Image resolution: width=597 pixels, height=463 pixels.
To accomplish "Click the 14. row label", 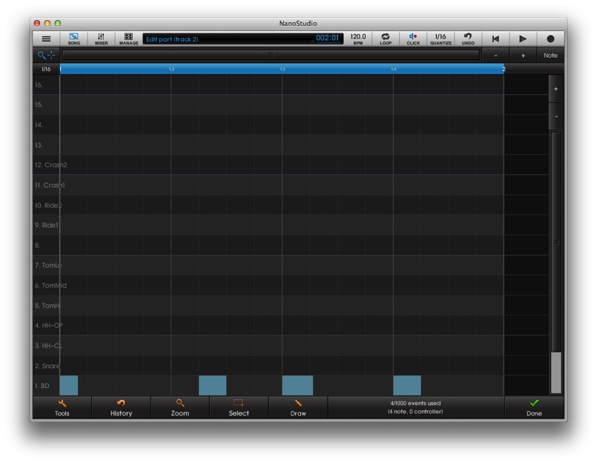I will tap(39, 125).
